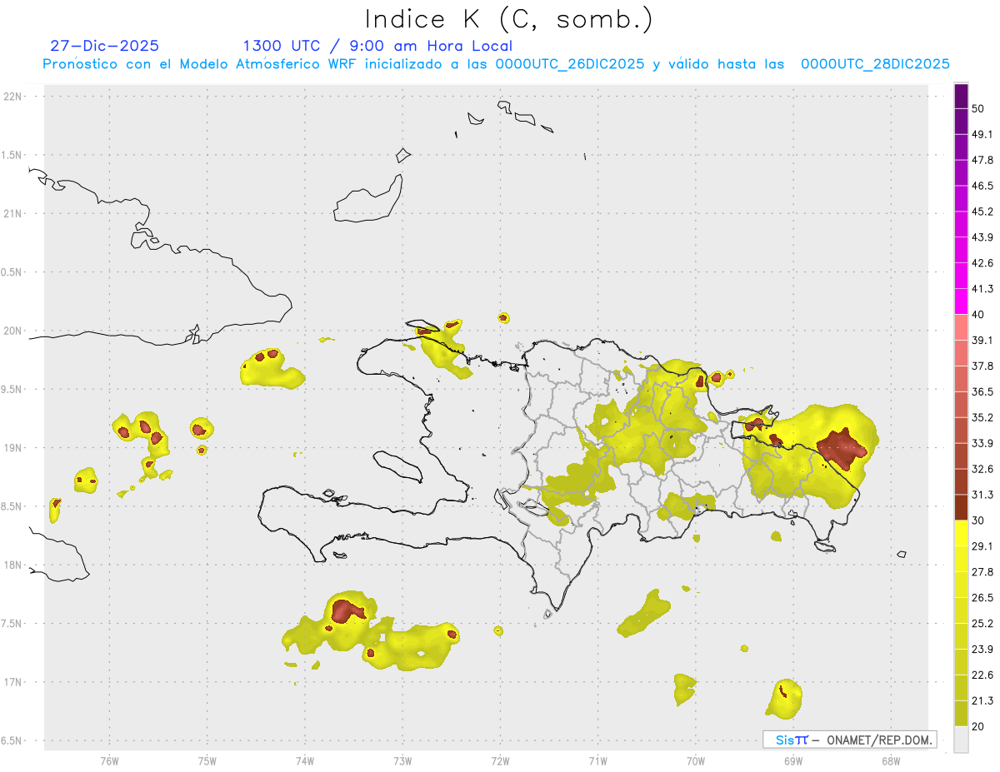Click the latitude label "19N"
This screenshot has height=772, width=1000.
(12, 447)
